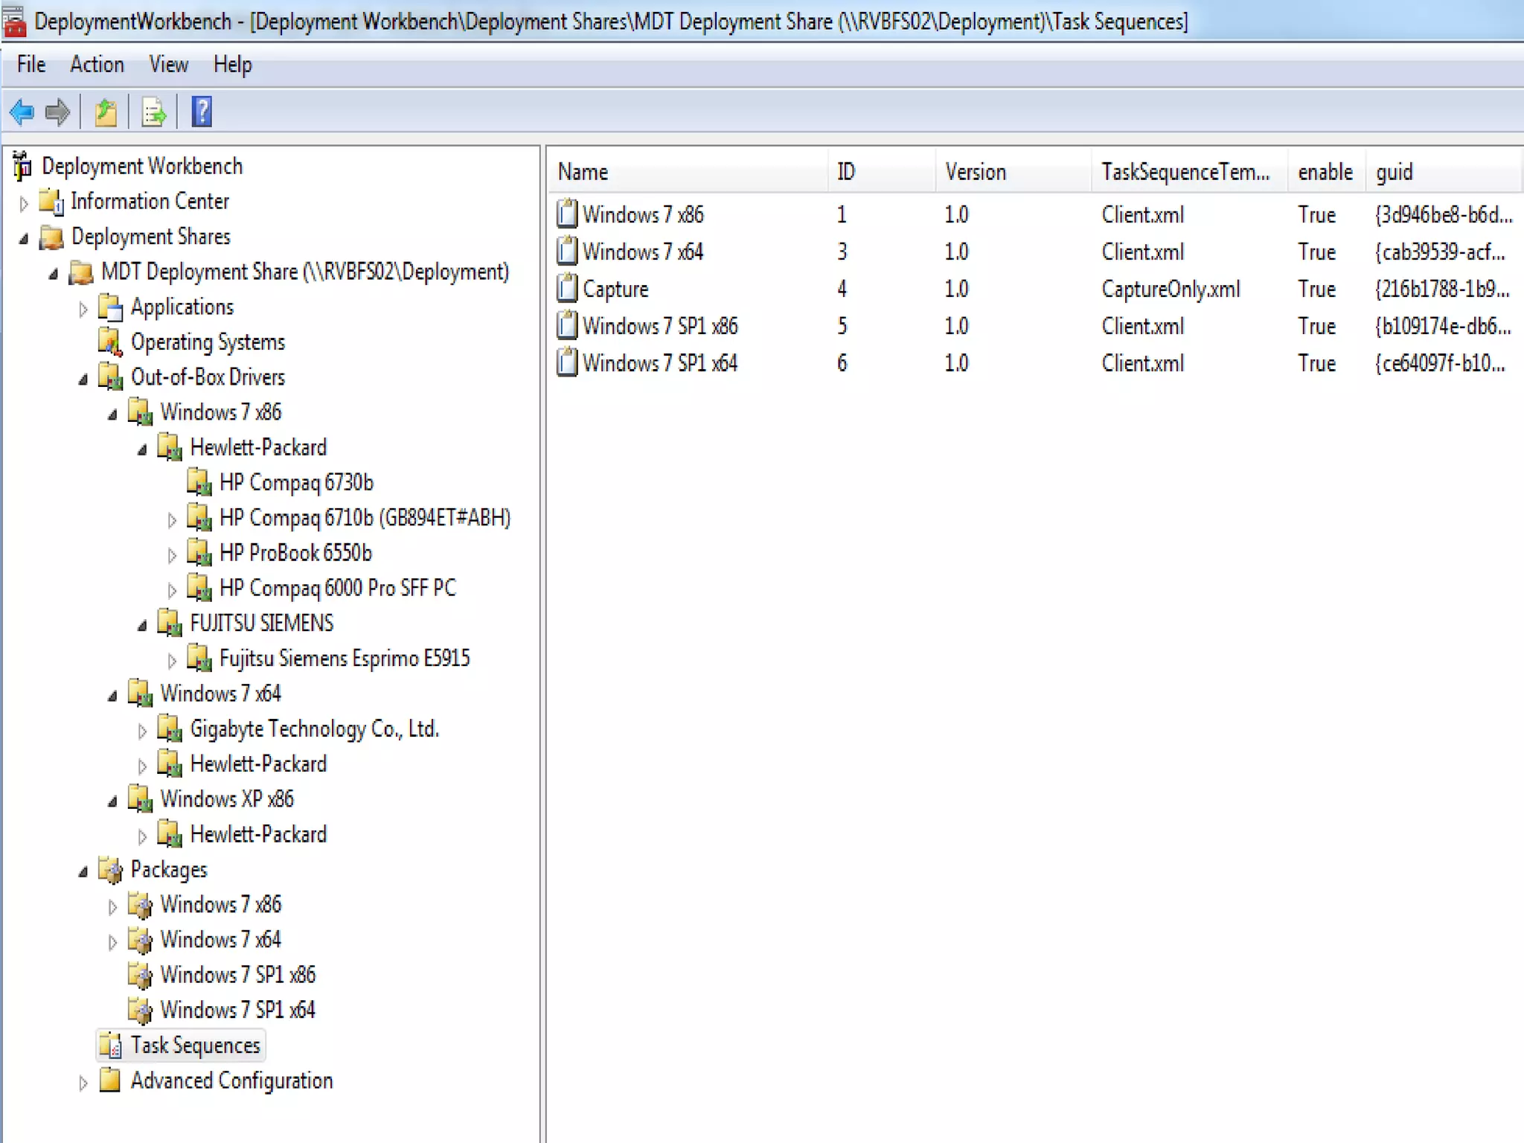The width and height of the screenshot is (1524, 1143).
Task: Sort by the guid column header
Action: 1444,172
